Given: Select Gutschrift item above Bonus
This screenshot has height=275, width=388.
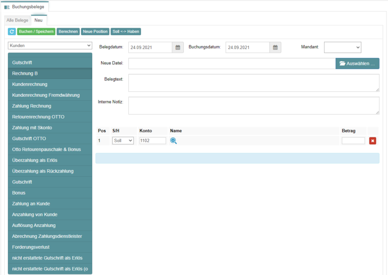Looking at the screenshot, I should (x=50, y=182).
